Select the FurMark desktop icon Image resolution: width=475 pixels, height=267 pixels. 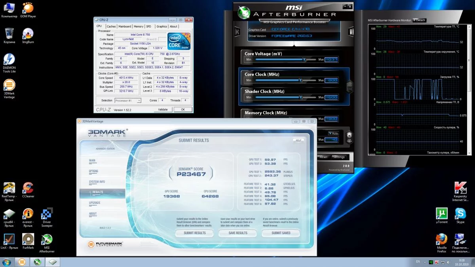tap(28, 241)
